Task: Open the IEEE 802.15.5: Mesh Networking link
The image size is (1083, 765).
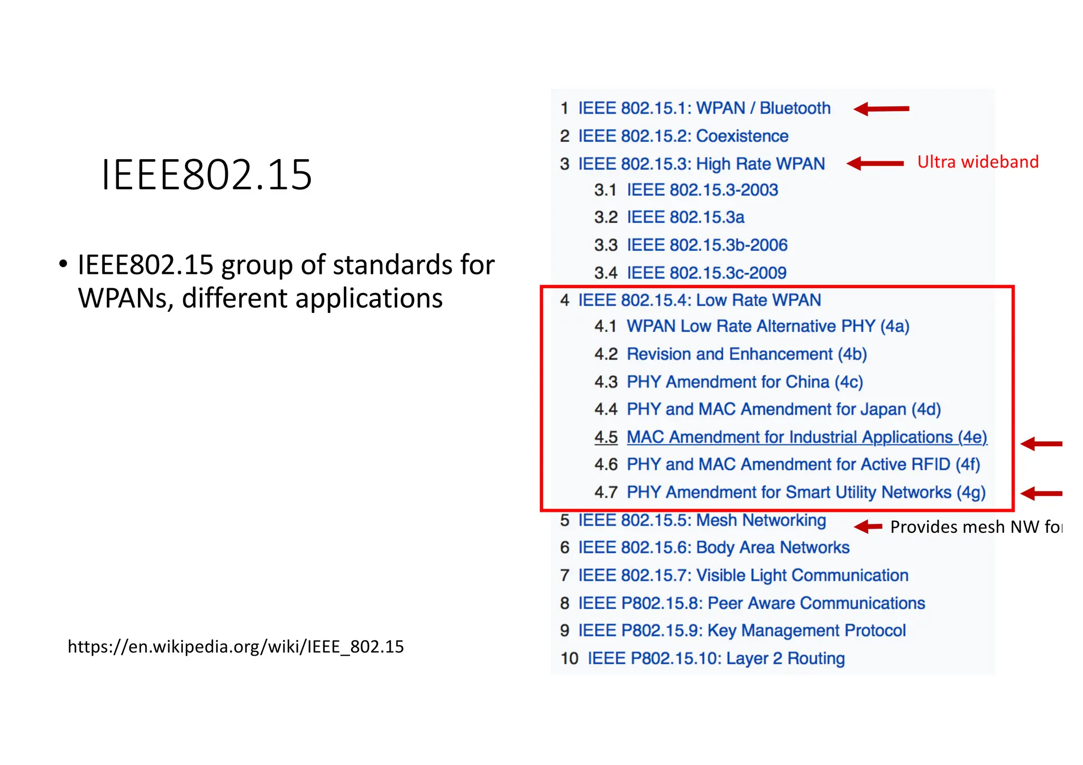Action: tap(702, 521)
